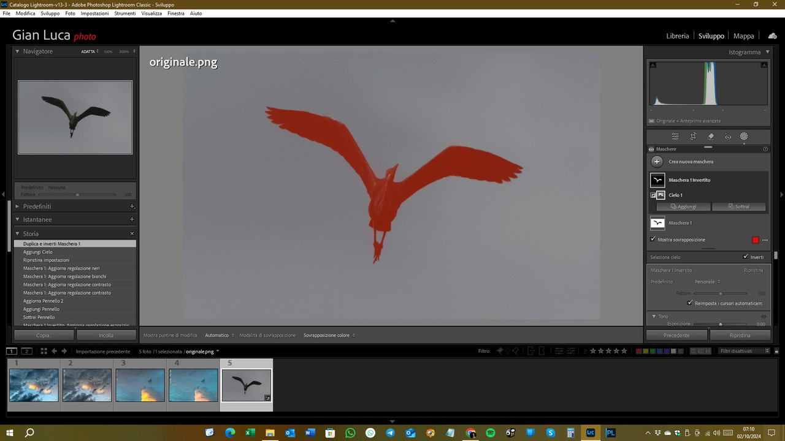Open Filtri disattivati dropdown
785x441 pixels.
coord(745,351)
